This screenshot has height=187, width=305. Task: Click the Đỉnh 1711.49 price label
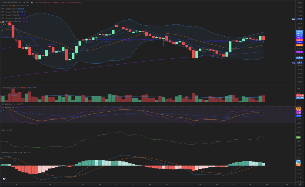297,19
